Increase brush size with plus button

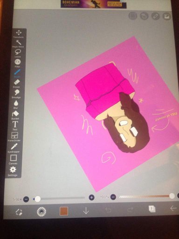[92, 197]
